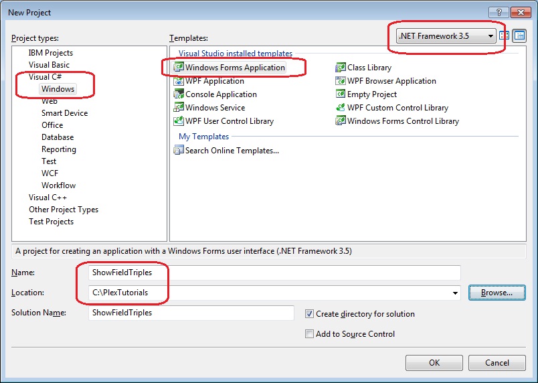Switch to large icons view
Viewport: 538px width, 383px height.
pos(505,36)
